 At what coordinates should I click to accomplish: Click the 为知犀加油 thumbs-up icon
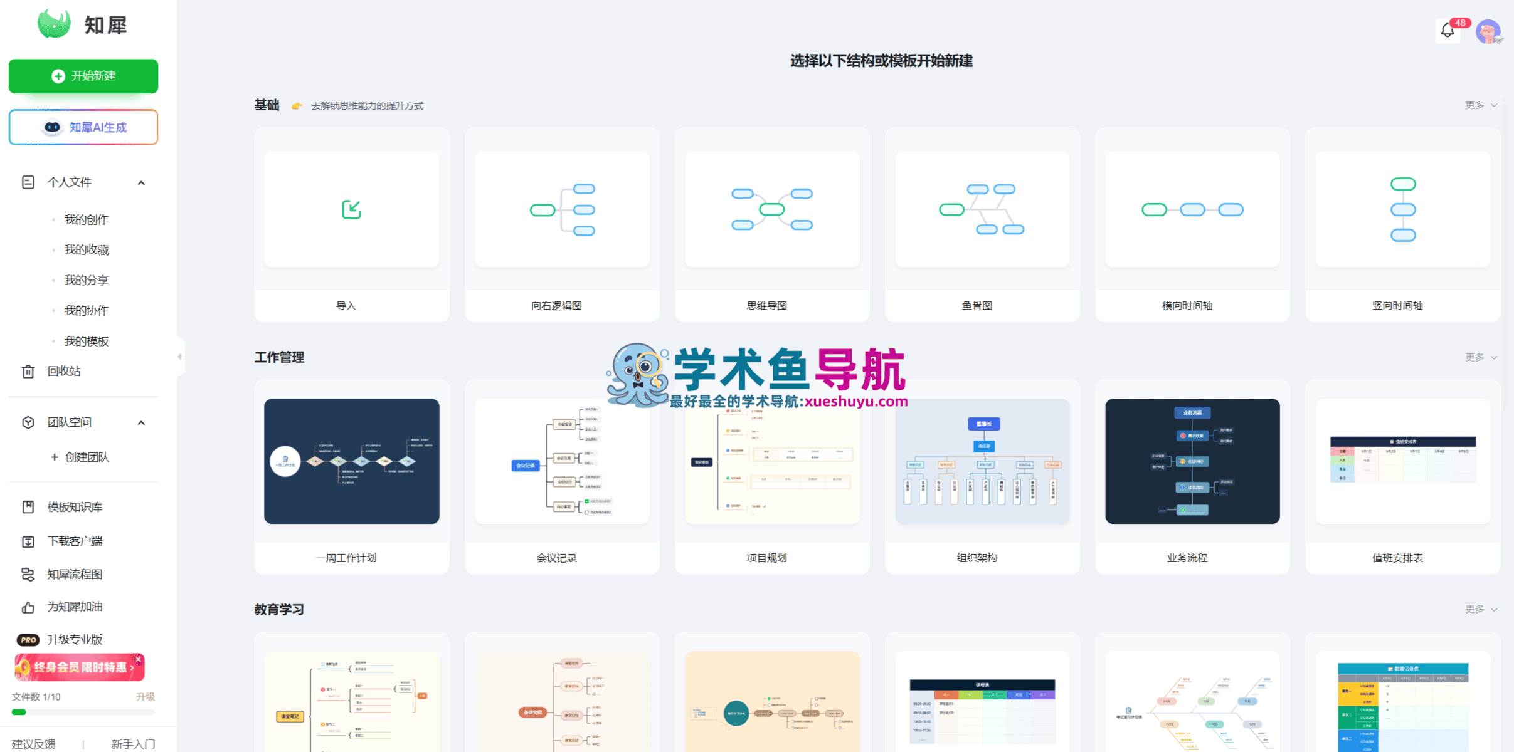tap(28, 607)
